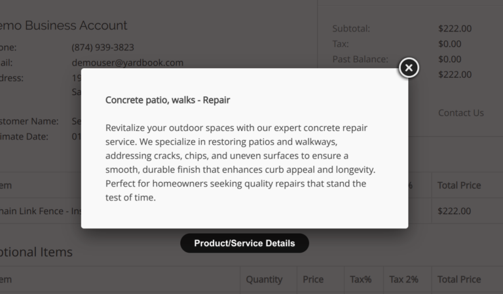Click the Subtotal label
The height and width of the screenshot is (294, 503).
pyautogui.click(x=351, y=29)
